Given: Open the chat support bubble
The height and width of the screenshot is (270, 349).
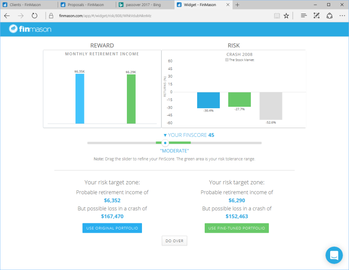Looking at the screenshot, I should [x=334, y=255].
